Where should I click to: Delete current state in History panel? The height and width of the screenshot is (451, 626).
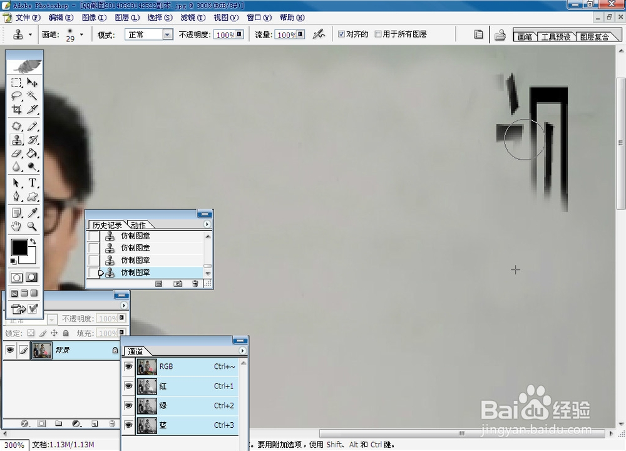(195, 284)
